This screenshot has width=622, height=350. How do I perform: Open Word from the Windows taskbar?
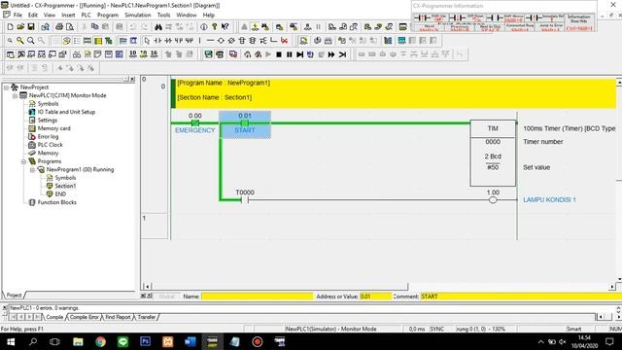[x=190, y=341]
